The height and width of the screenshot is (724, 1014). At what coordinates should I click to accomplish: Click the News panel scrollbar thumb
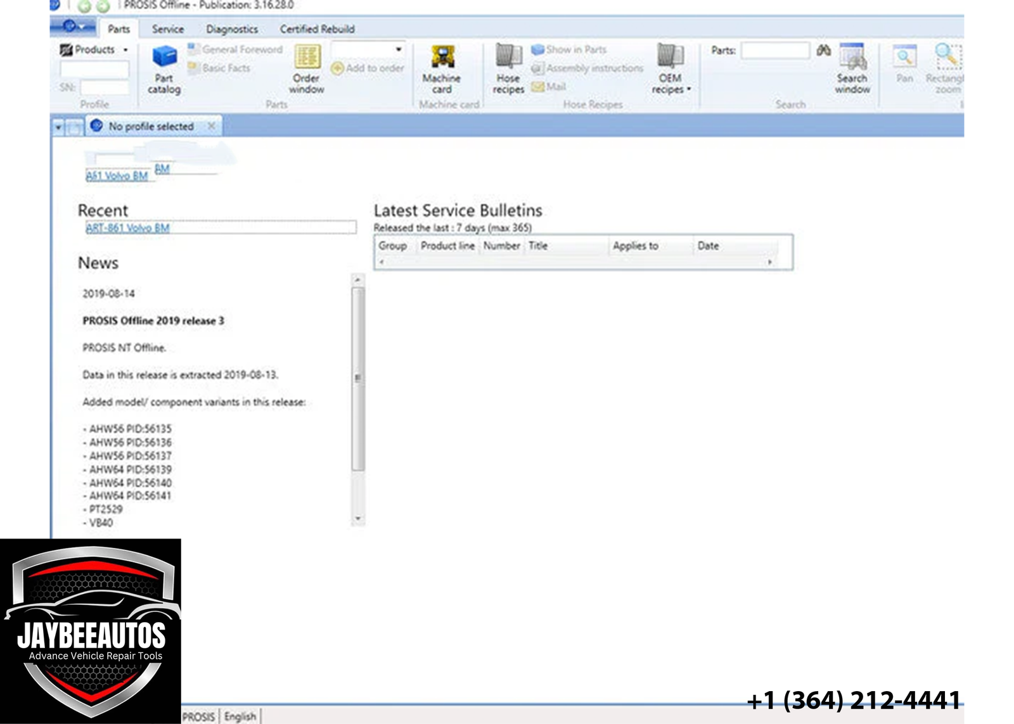(358, 379)
